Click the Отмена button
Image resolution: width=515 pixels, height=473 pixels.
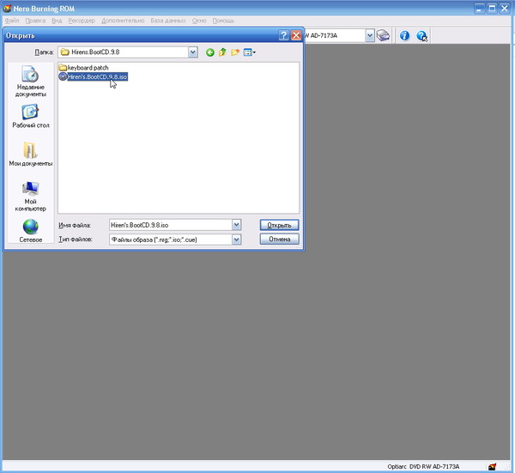pyautogui.click(x=279, y=240)
